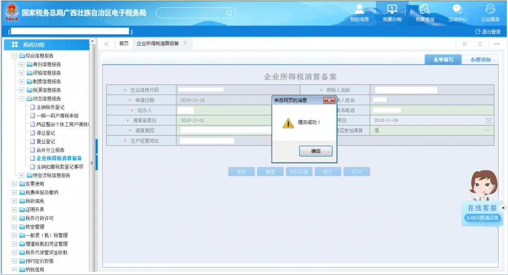
Task: Click the search magnifier icon
Action: [x=229, y=13]
